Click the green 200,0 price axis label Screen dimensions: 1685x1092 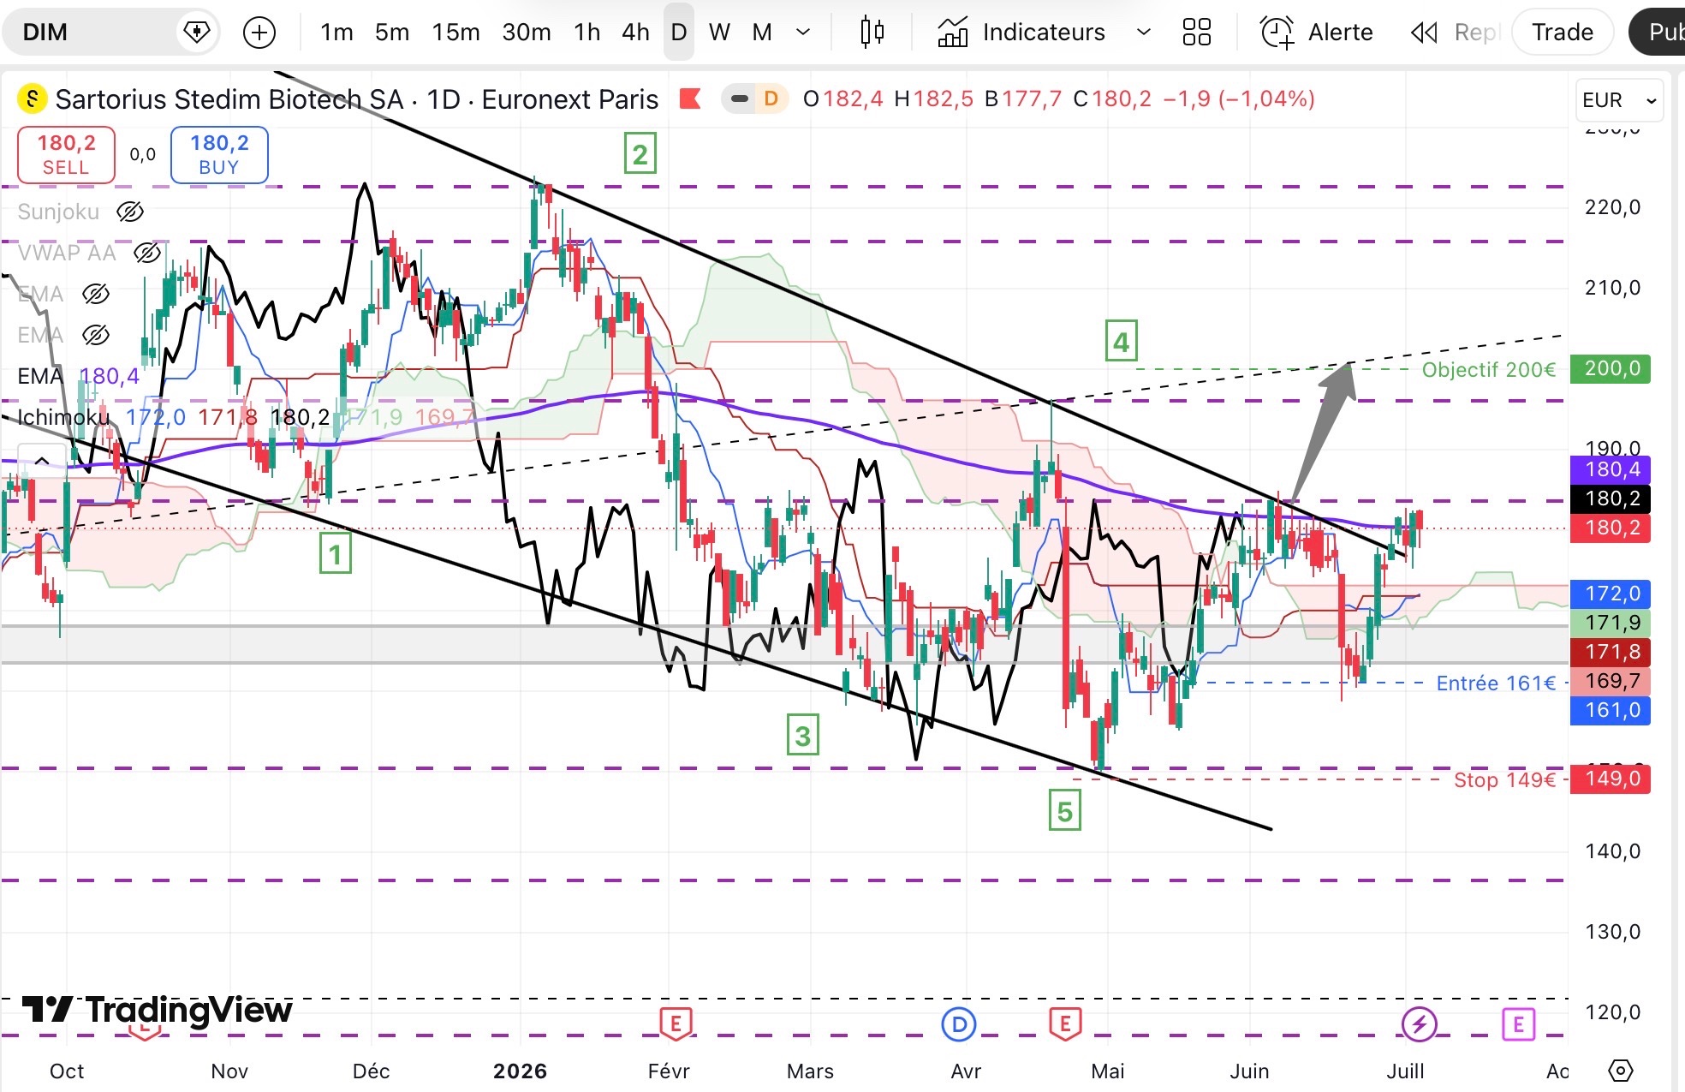tap(1611, 369)
